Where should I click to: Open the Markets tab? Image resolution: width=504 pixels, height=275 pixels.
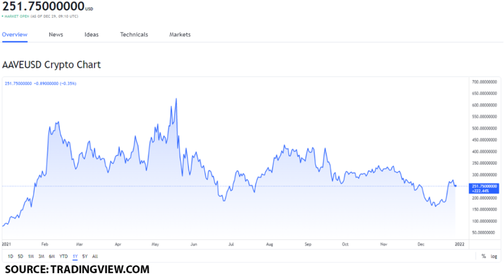point(180,35)
